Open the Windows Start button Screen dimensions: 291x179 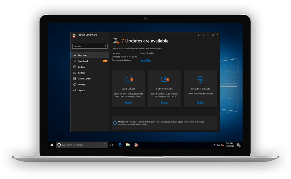[52, 145]
